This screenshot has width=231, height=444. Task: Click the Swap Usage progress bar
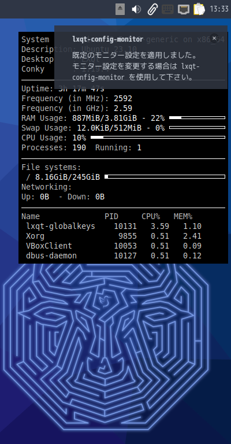(197, 127)
